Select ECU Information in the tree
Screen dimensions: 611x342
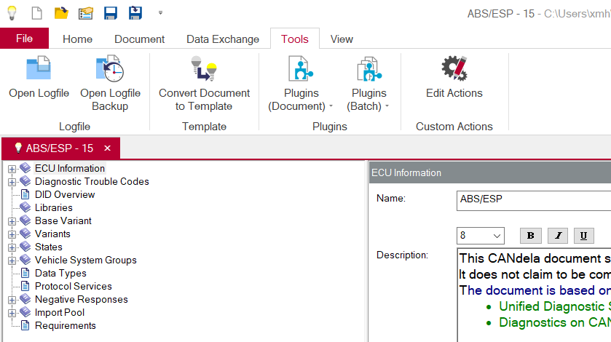[70, 168]
